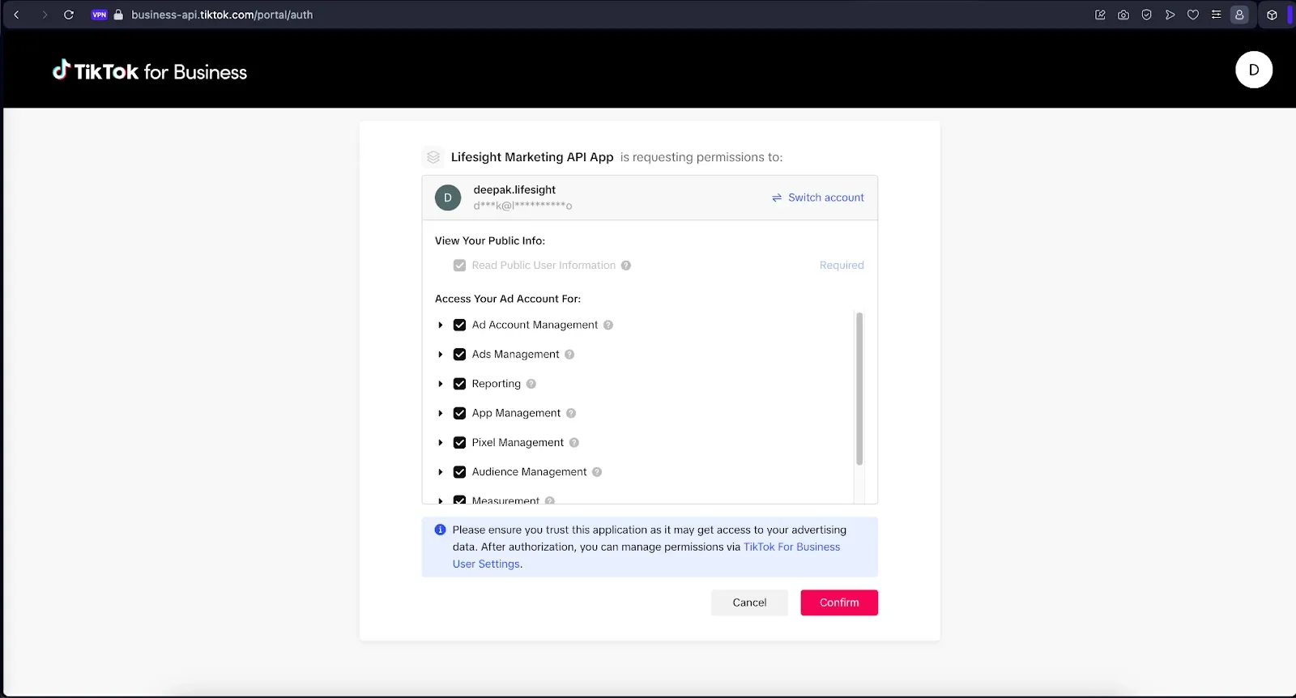Expand the Pixel Management permission
This screenshot has width=1296, height=698.
pyautogui.click(x=440, y=443)
